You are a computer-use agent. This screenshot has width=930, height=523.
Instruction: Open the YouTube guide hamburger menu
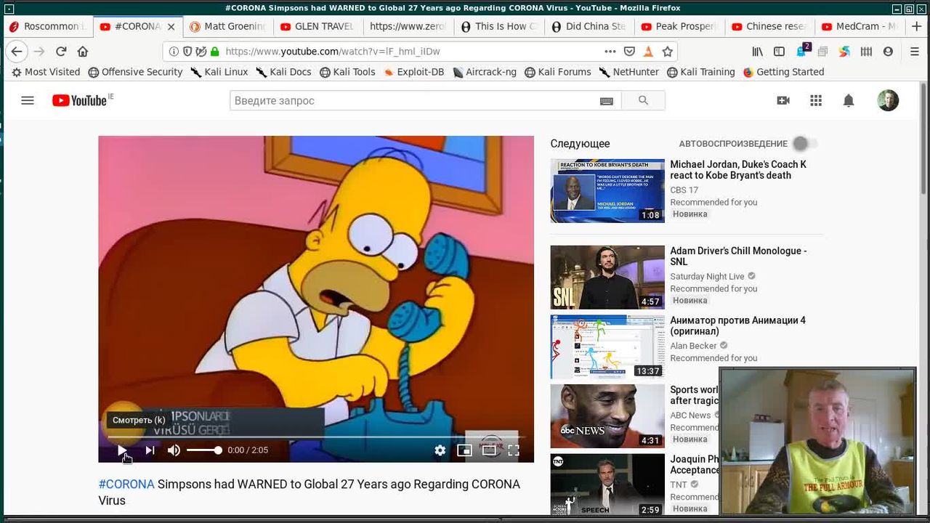28,101
